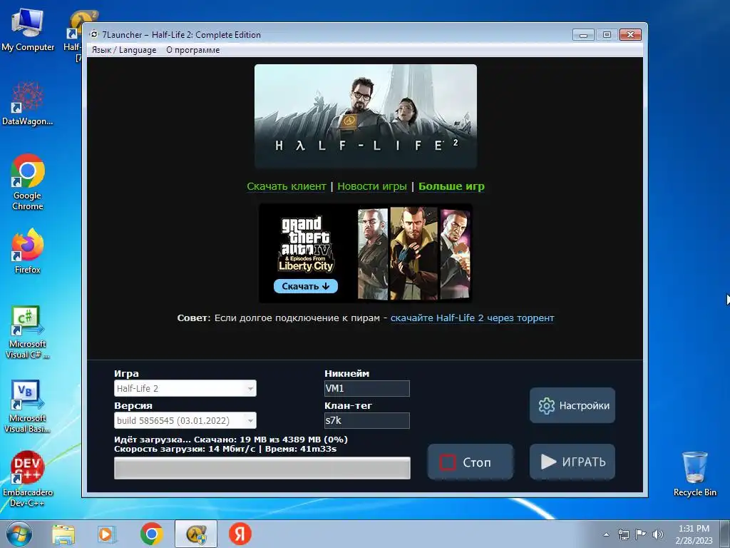The width and height of the screenshot is (730, 548).
Task: Click Скачать button on GTA IV ad
Action: click(x=305, y=286)
